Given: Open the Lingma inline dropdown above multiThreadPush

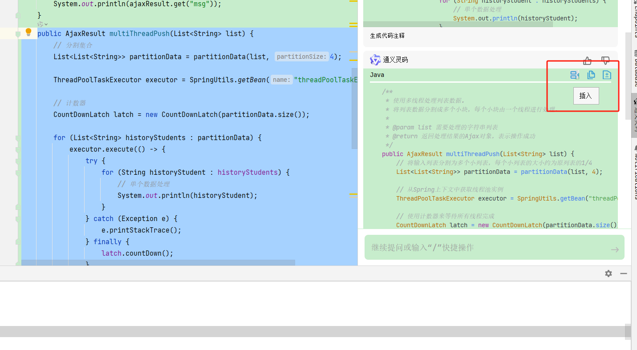Looking at the screenshot, I should click(x=43, y=24).
